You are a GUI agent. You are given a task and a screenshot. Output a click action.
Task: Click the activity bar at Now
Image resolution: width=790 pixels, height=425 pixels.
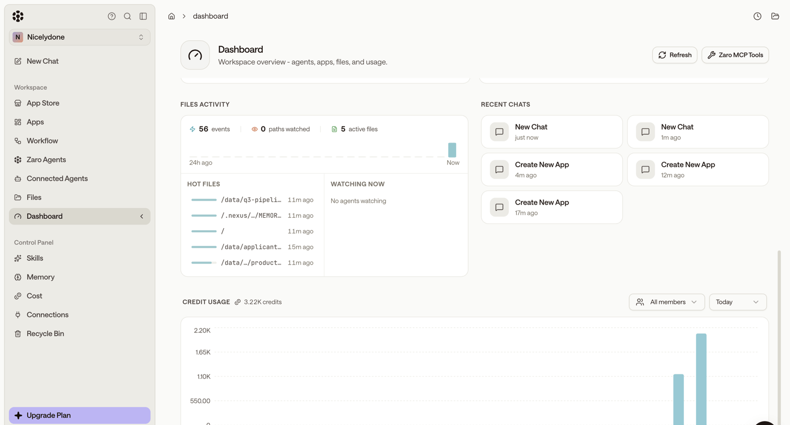[x=452, y=150]
